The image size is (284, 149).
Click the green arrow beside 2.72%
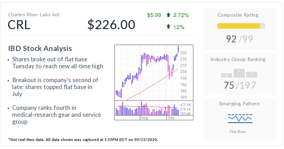pyautogui.click(x=168, y=15)
